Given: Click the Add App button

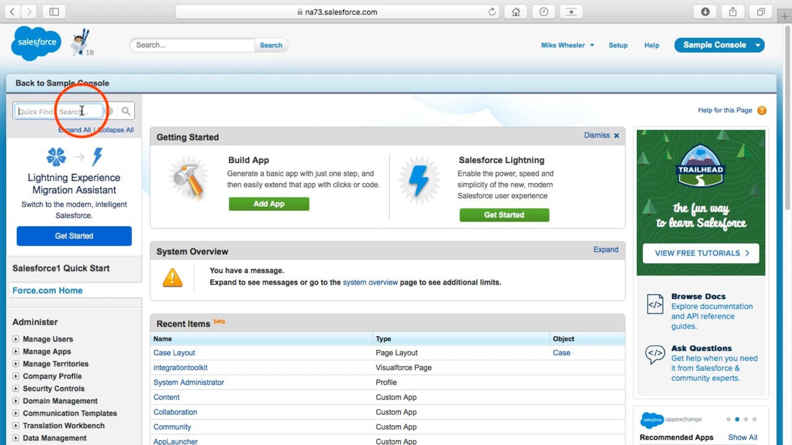Looking at the screenshot, I should [x=269, y=204].
